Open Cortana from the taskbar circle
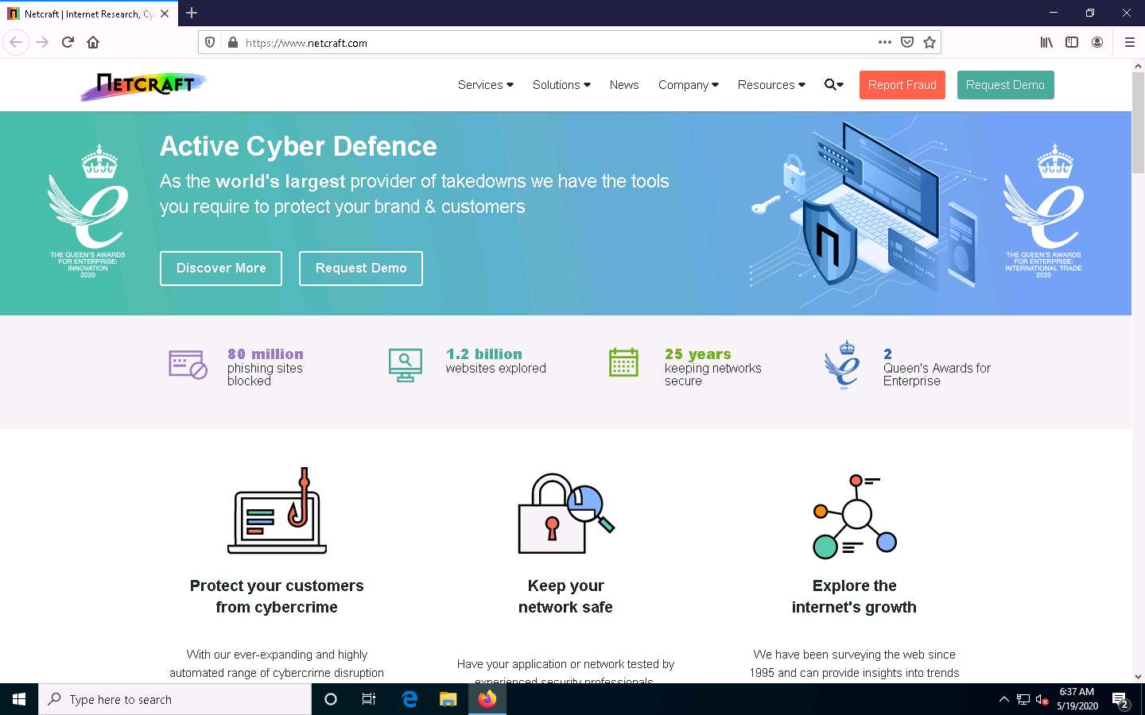This screenshot has height=715, width=1145. click(x=331, y=699)
